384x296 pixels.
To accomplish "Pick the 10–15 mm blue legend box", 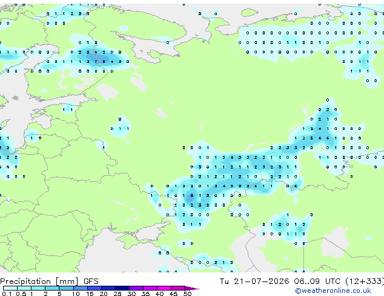I will [x=81, y=288].
